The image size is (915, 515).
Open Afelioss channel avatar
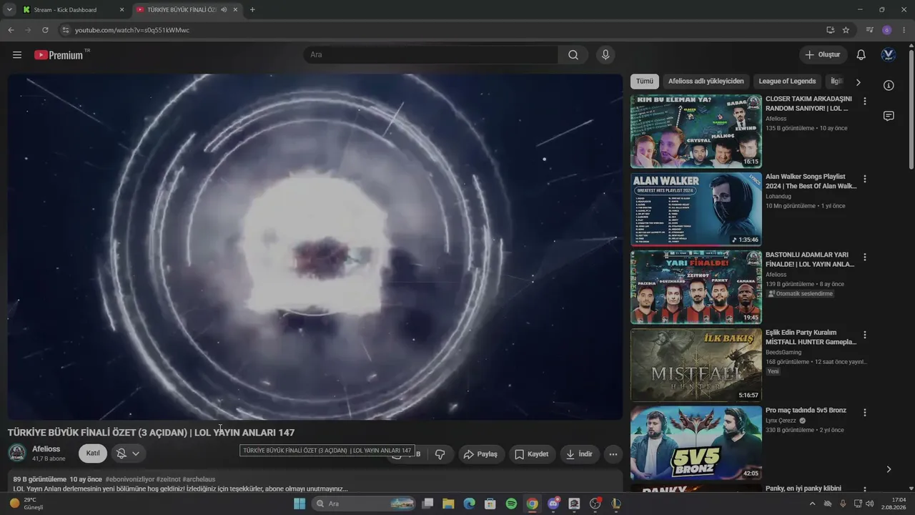(x=17, y=453)
